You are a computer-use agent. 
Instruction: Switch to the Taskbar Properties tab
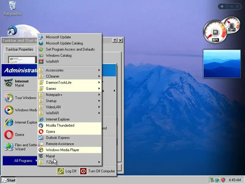click(19, 49)
